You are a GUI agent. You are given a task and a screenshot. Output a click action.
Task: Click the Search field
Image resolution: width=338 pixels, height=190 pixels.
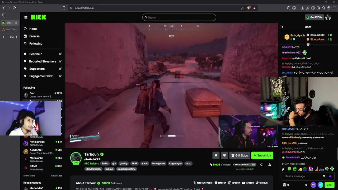click(179, 17)
